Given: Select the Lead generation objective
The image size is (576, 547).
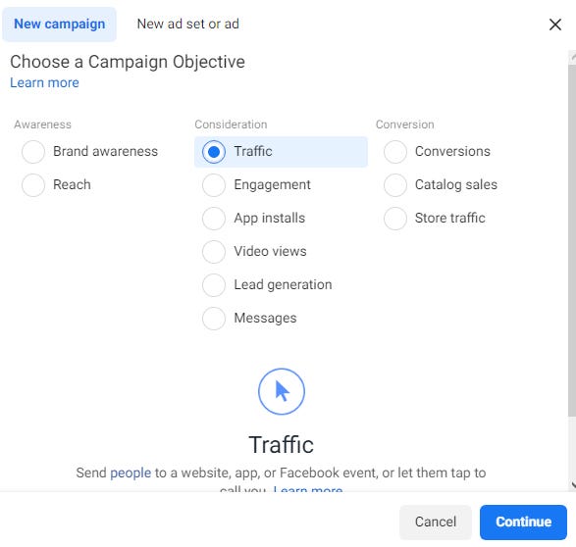Looking at the screenshot, I should pyautogui.click(x=214, y=285).
